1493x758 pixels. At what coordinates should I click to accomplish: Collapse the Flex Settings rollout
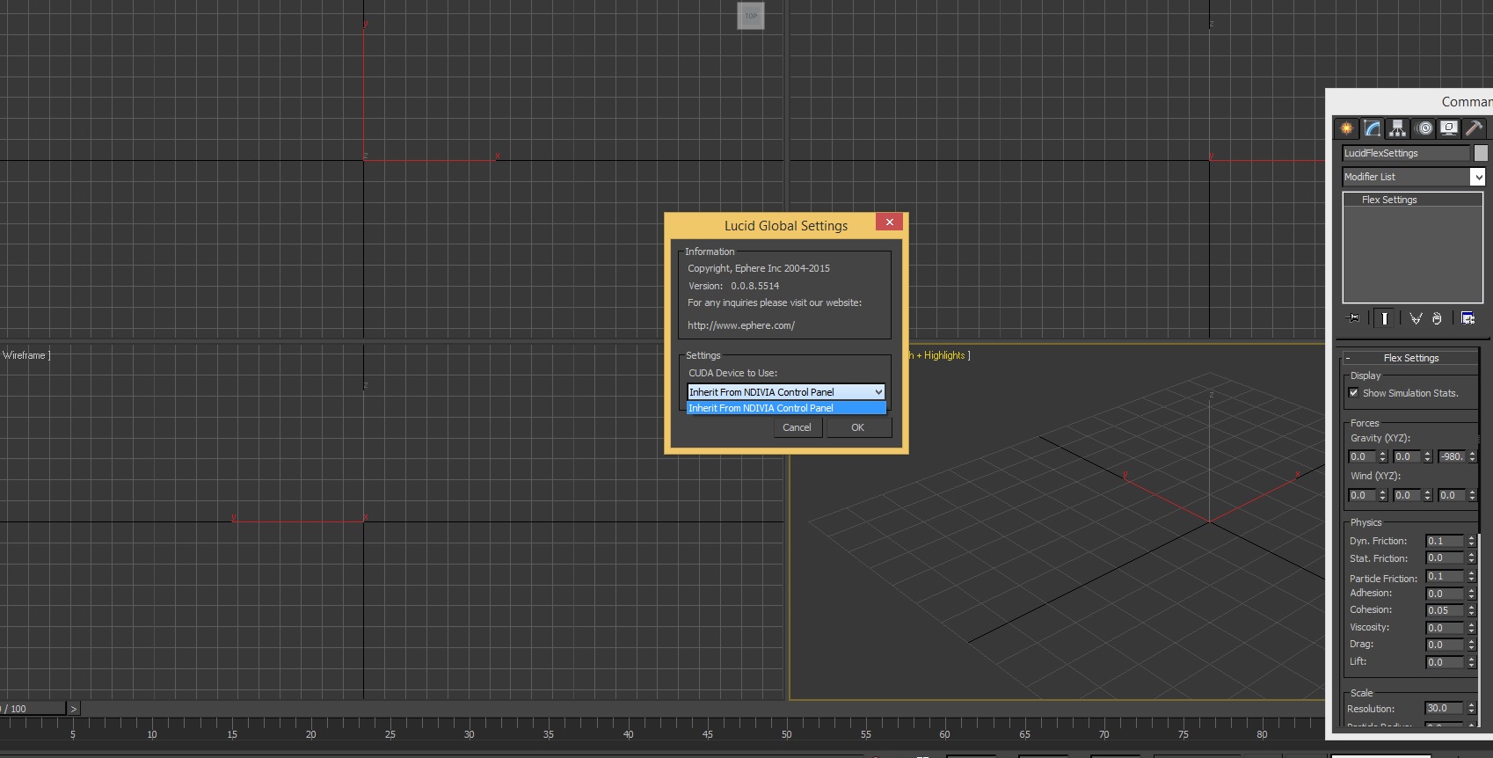[1410, 358]
